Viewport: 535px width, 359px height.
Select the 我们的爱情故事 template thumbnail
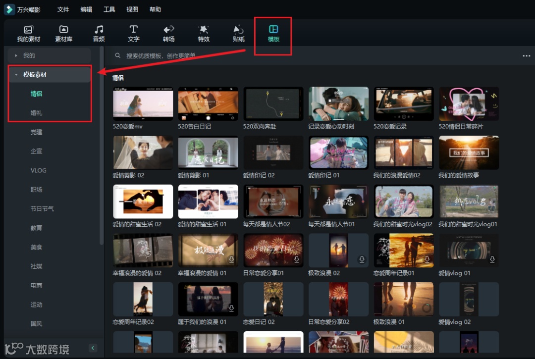(x=469, y=153)
